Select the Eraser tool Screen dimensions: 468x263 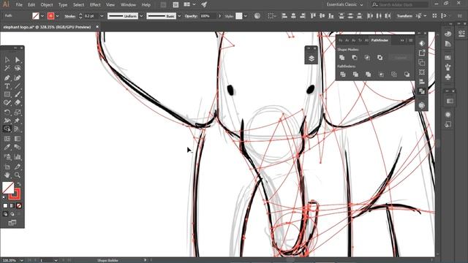18,103
